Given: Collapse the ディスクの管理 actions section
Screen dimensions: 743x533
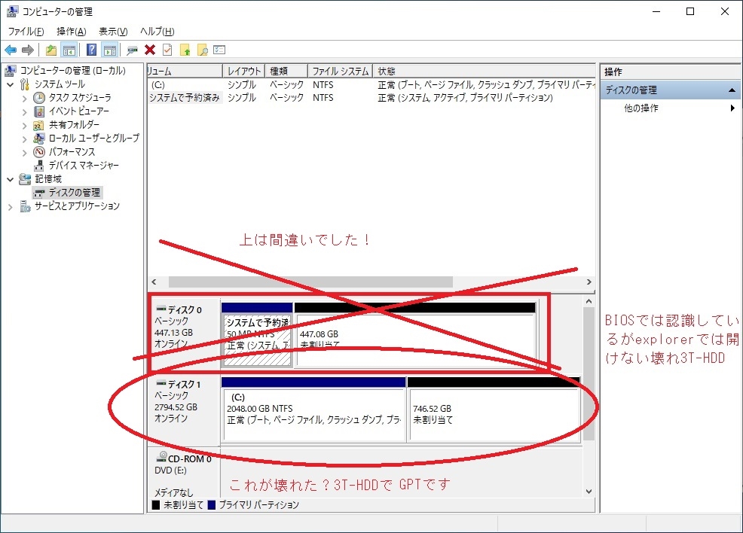Looking at the screenshot, I should tap(732, 90).
